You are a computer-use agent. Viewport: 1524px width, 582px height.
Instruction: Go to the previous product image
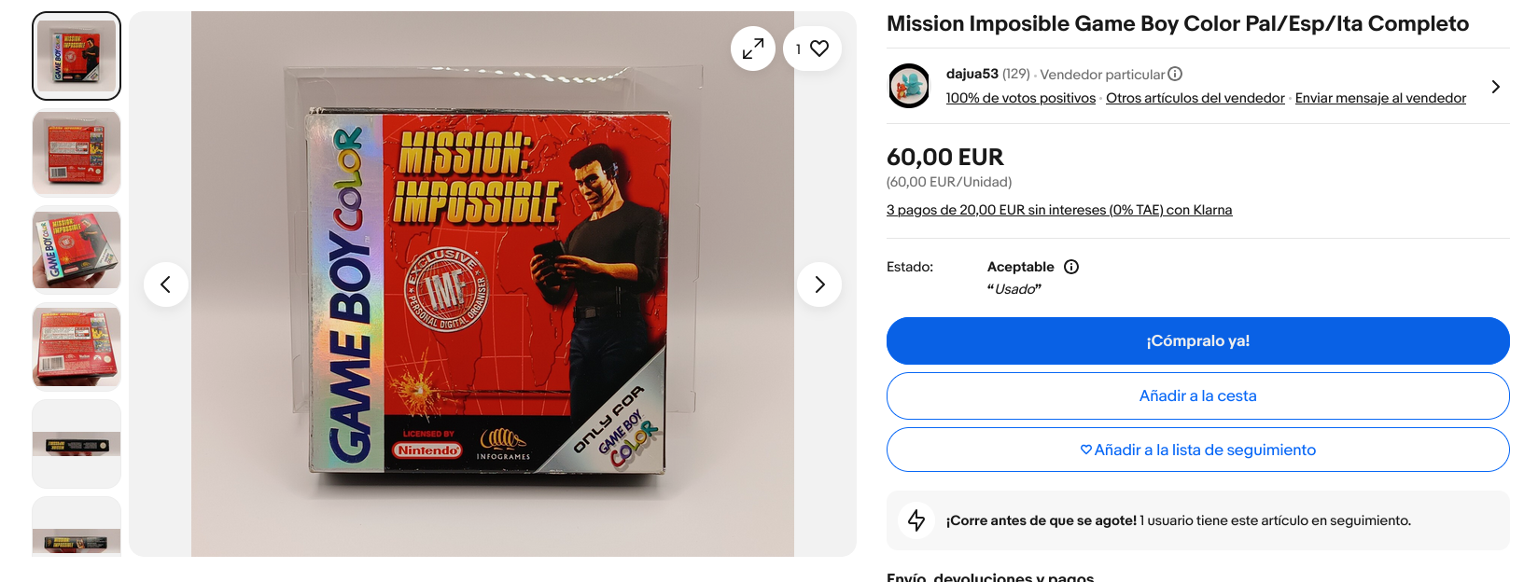[166, 284]
